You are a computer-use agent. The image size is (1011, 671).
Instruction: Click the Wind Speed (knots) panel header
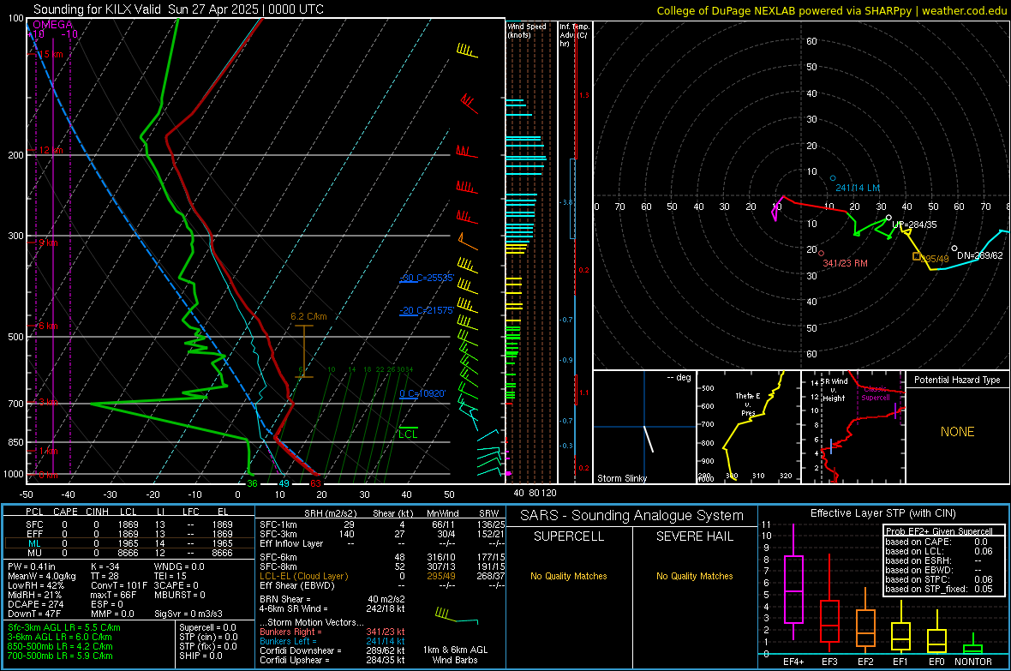tap(528, 30)
